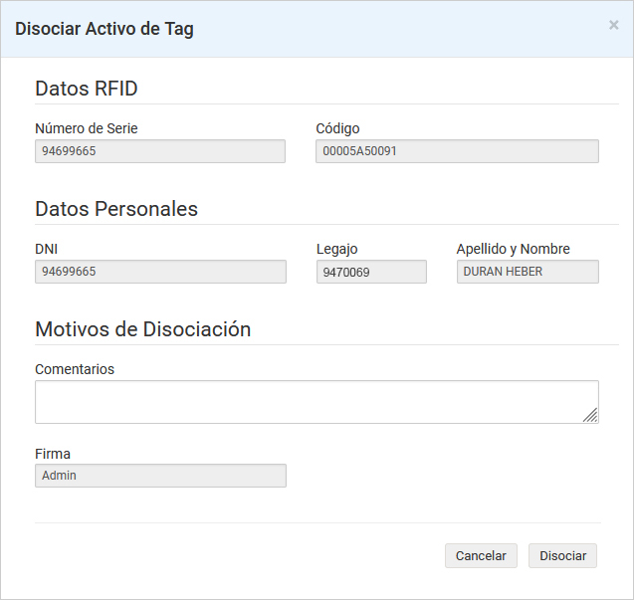The width and height of the screenshot is (634, 600).
Task: Click the Número de Serie label
Action: click(x=87, y=128)
